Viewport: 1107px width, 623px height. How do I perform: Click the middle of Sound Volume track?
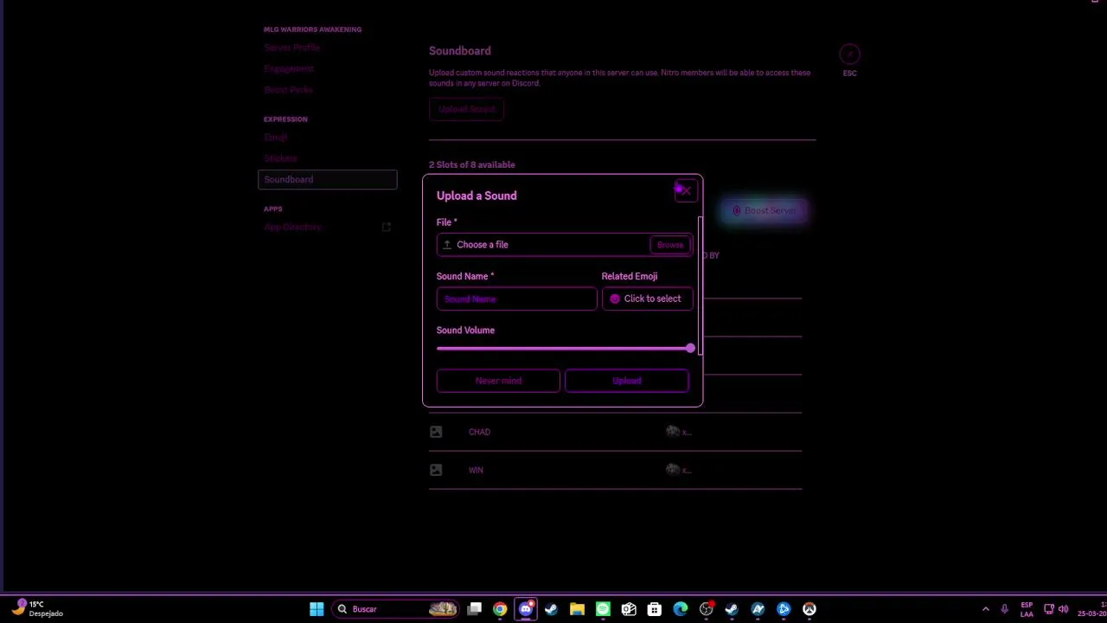pos(563,348)
